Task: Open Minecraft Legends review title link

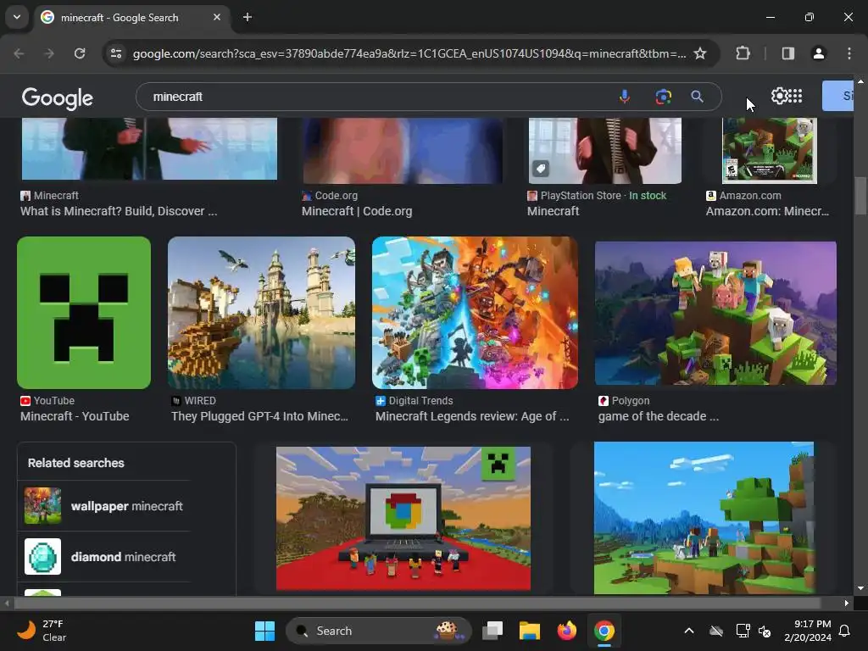Action: tap(472, 416)
